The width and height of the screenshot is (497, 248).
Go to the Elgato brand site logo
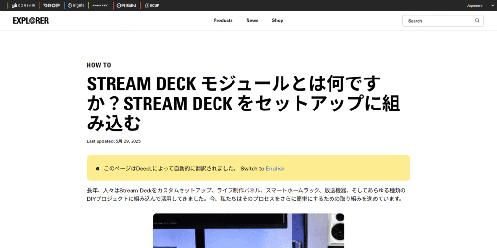[x=76, y=5]
